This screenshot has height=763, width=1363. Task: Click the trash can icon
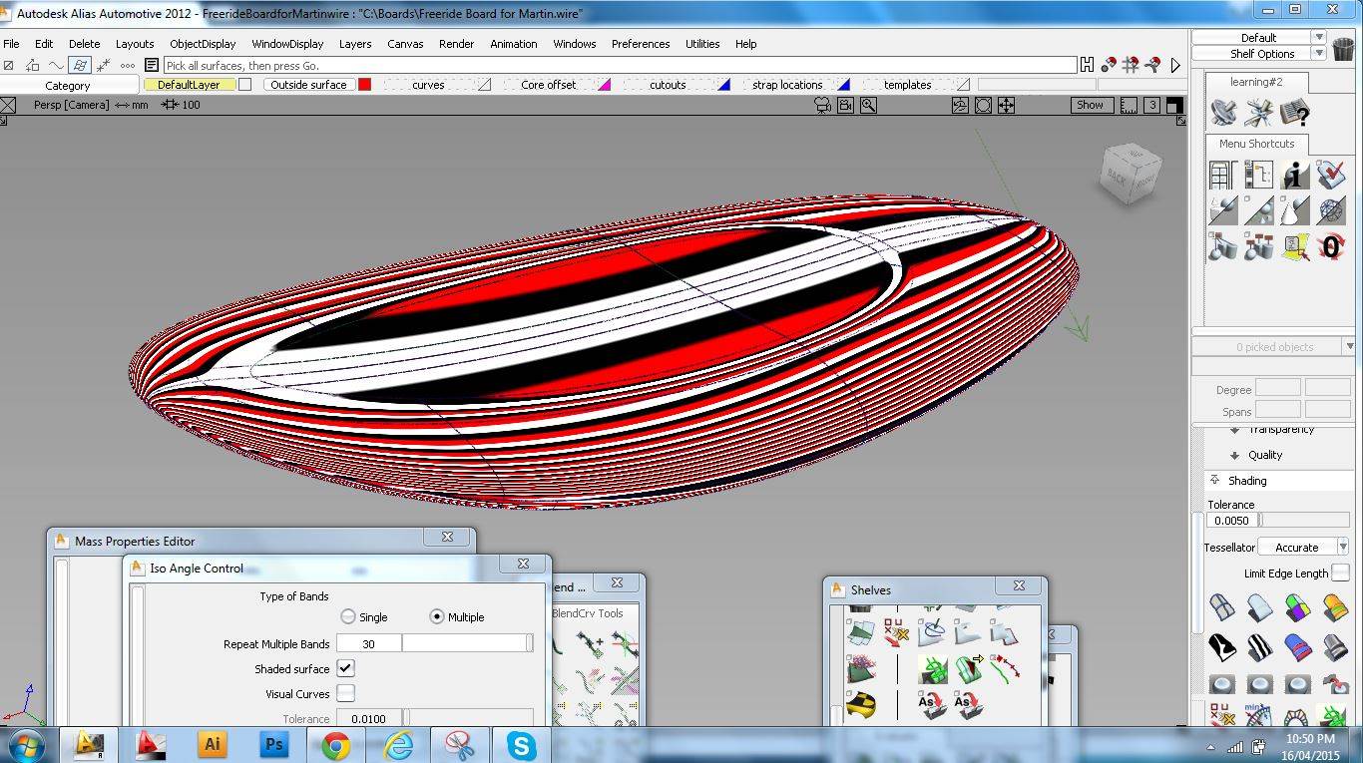1343,49
